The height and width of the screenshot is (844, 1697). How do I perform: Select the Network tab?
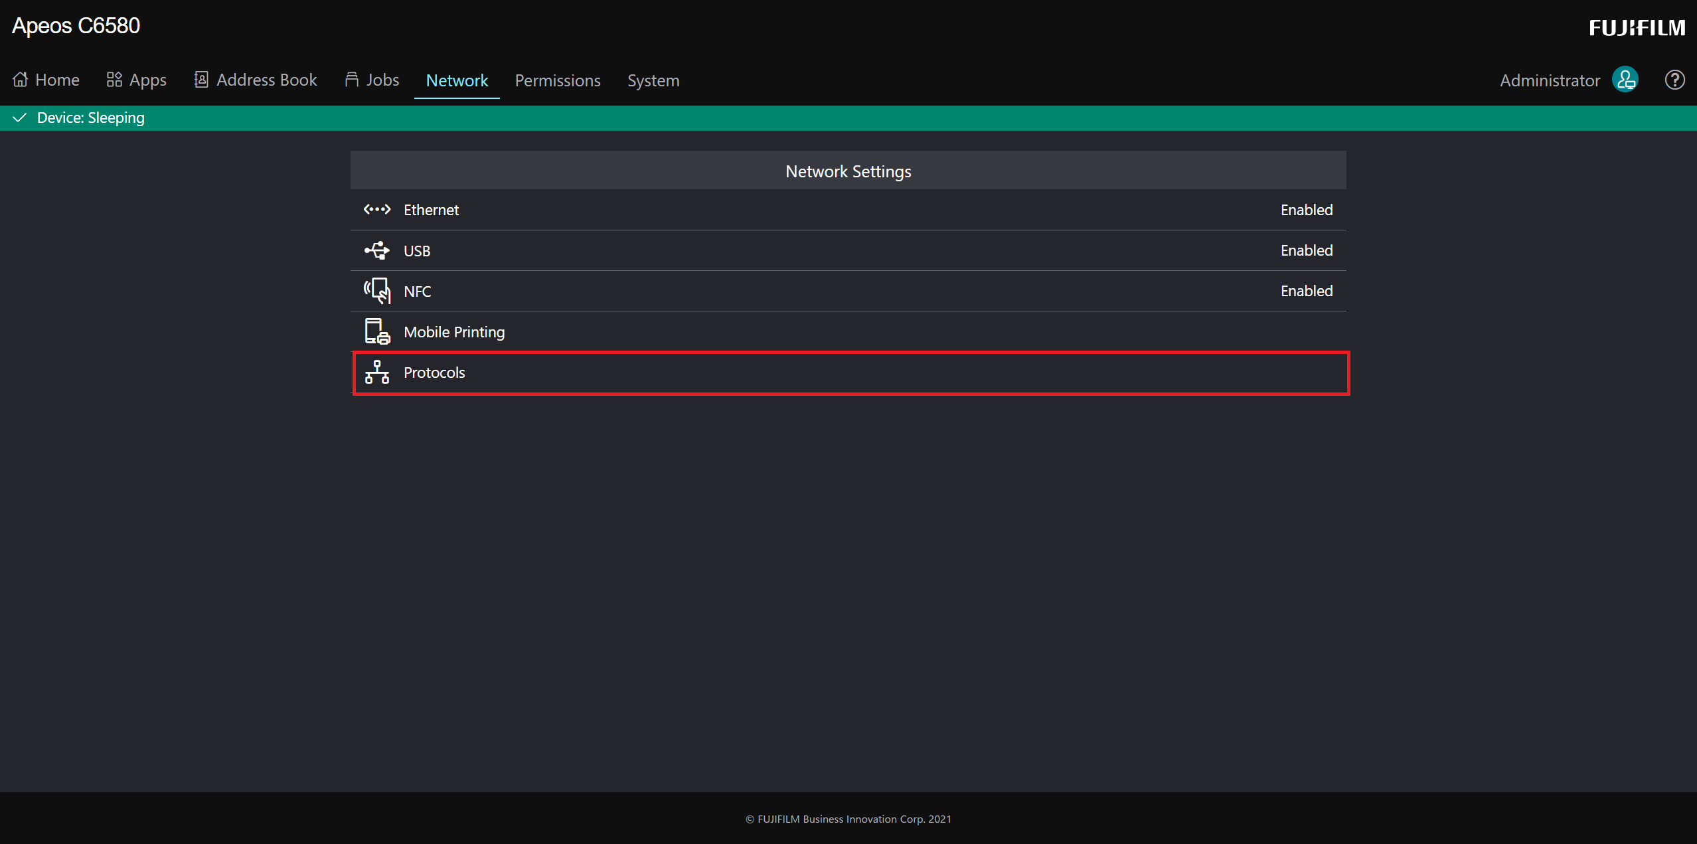tap(457, 80)
